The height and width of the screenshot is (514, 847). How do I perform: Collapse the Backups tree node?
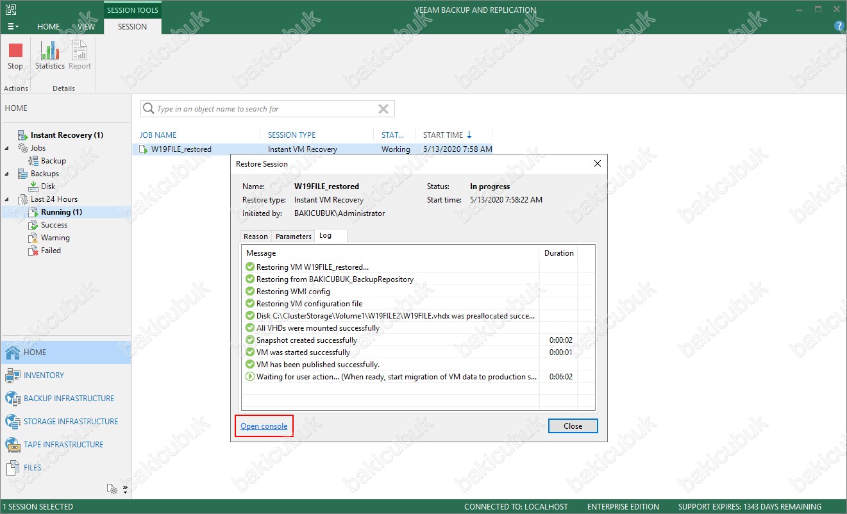coord(8,174)
